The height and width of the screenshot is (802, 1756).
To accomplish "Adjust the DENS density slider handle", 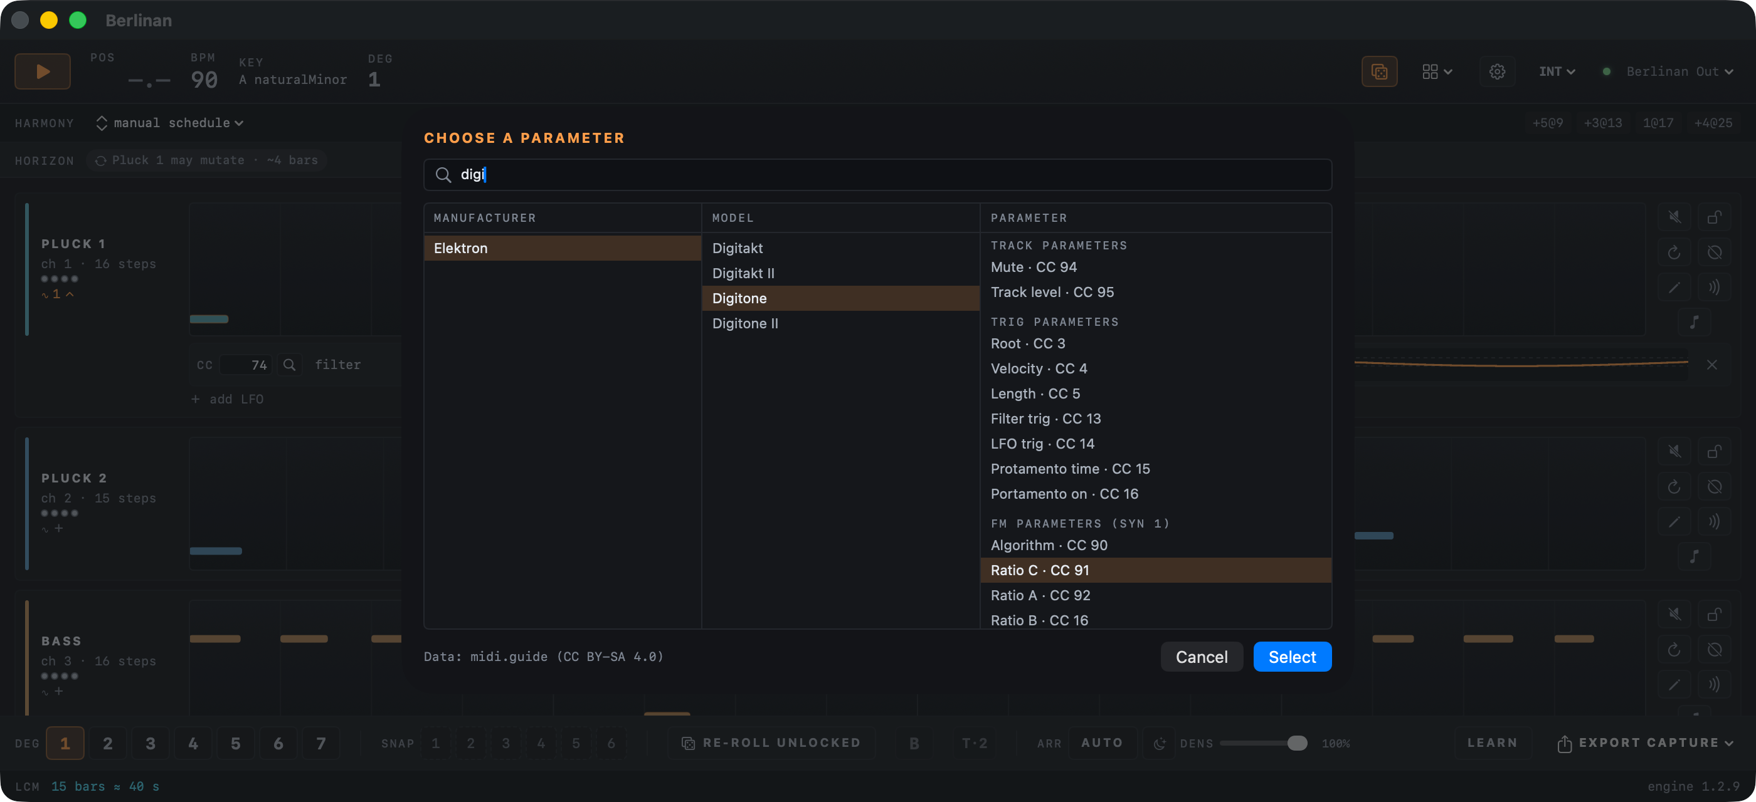I will tap(1296, 742).
